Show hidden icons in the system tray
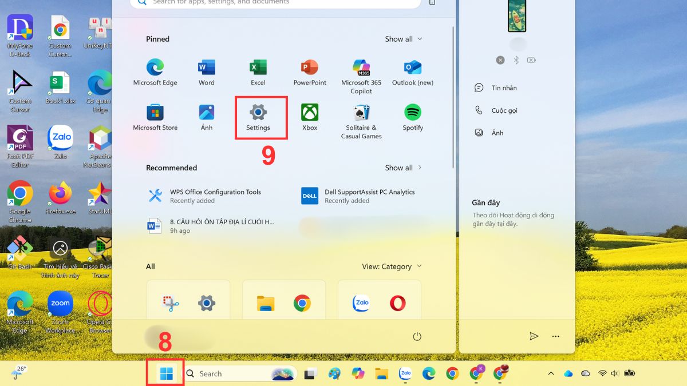Viewport: 687px width, 386px height. [551, 373]
